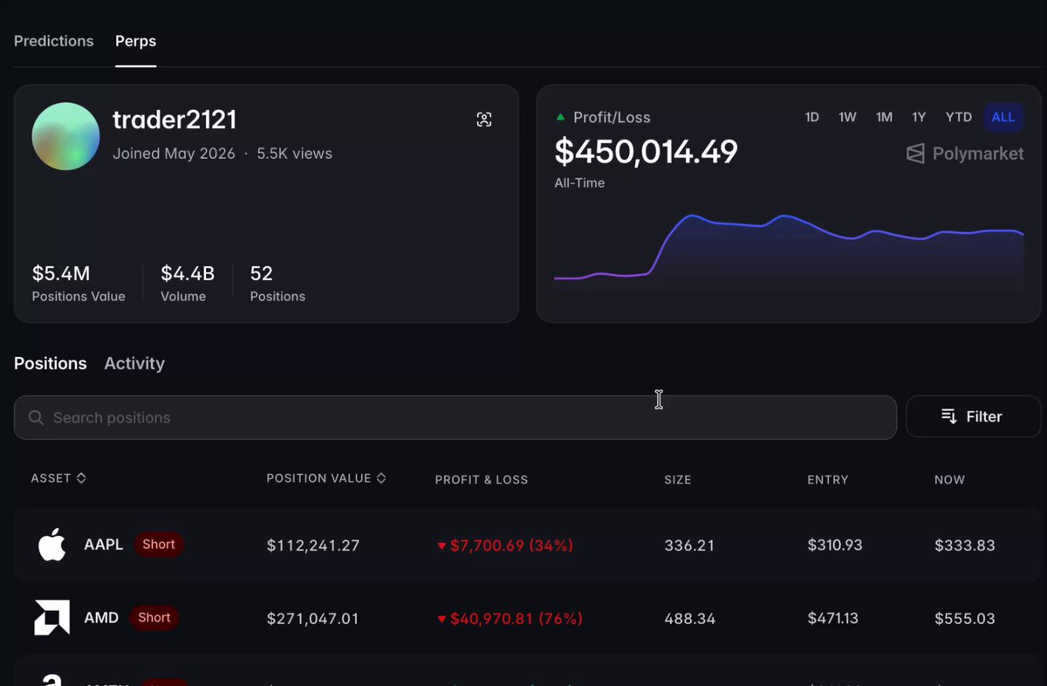
Task: Set chart range to 1M
Action: [x=884, y=117]
